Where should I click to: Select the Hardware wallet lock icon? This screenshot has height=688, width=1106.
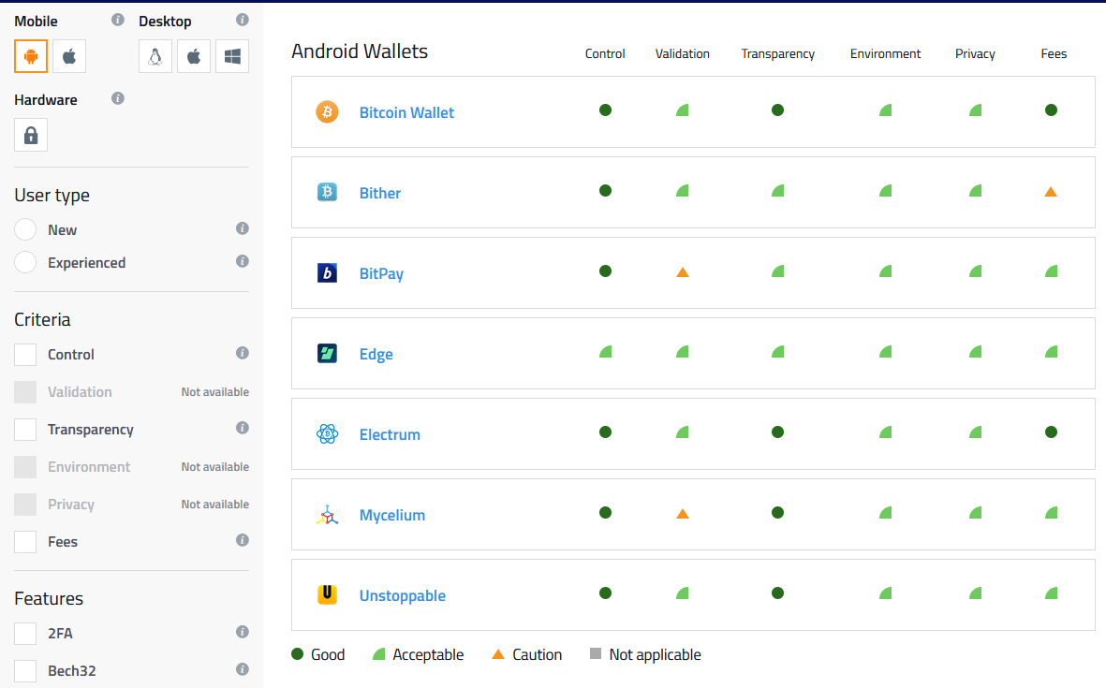click(x=31, y=135)
